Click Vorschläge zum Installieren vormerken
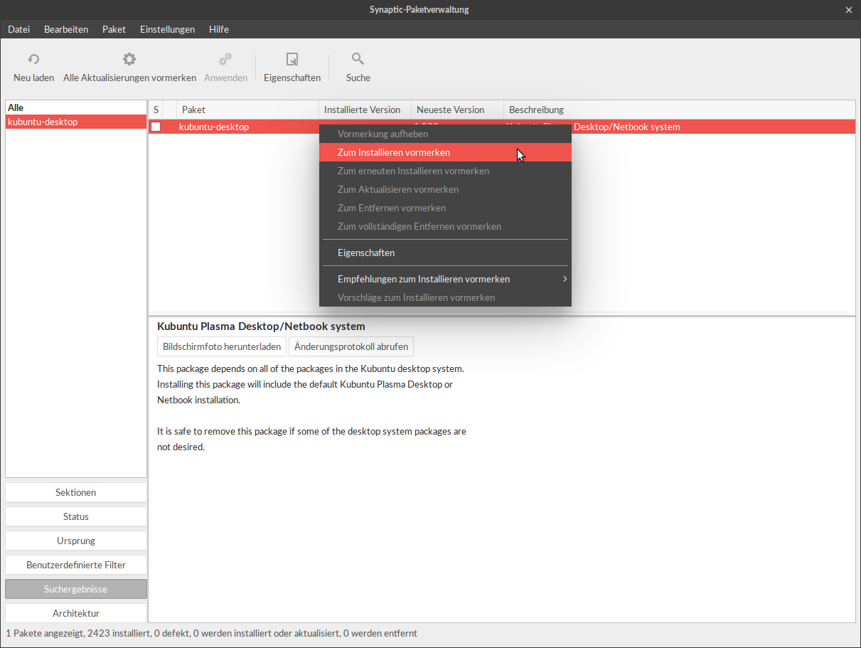Viewport: 861px width, 648px height. tap(445, 297)
